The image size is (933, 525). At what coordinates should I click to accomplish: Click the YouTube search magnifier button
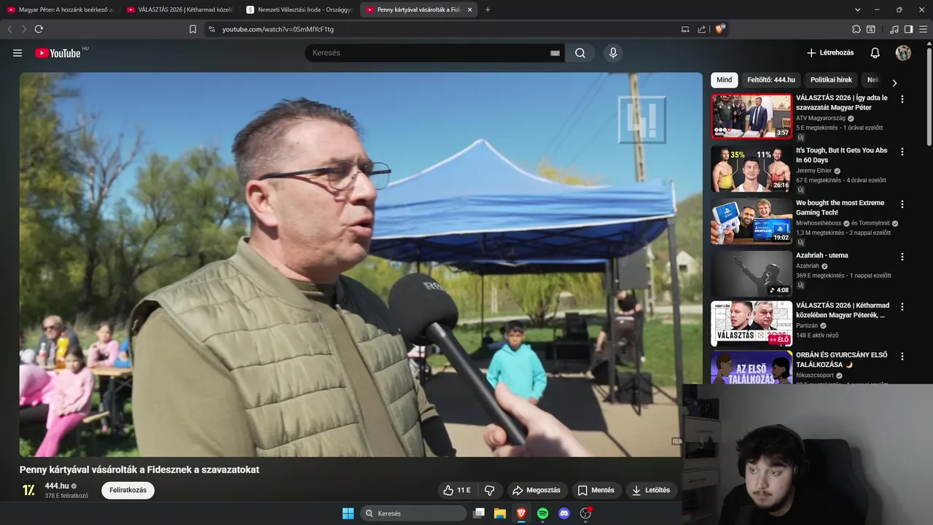(580, 53)
